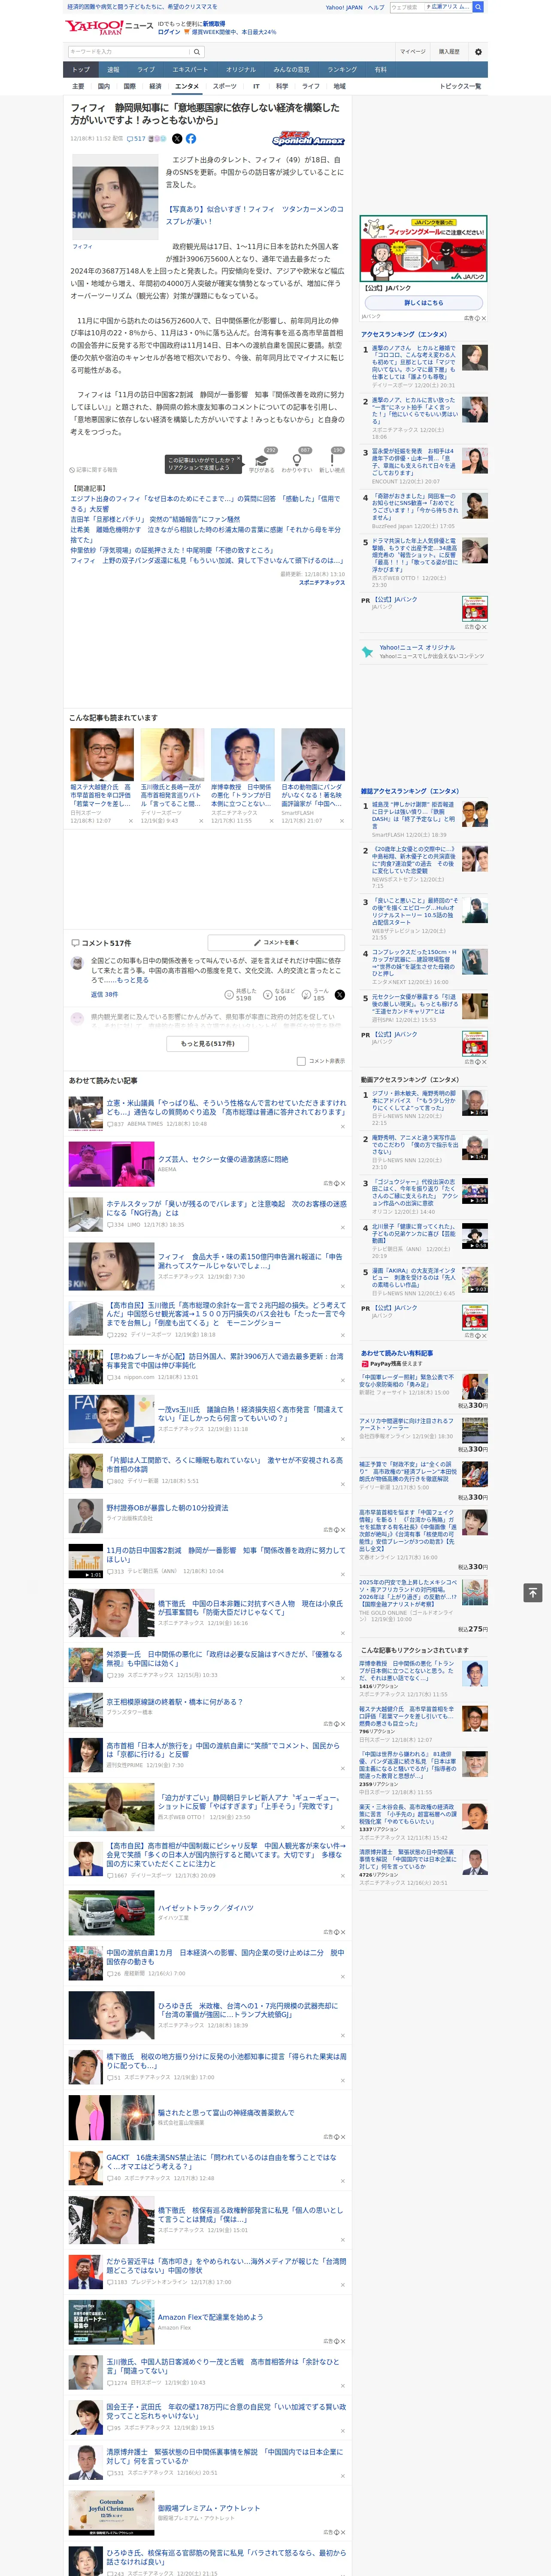Dismiss the JAバンク ad via close icon

click(483, 318)
